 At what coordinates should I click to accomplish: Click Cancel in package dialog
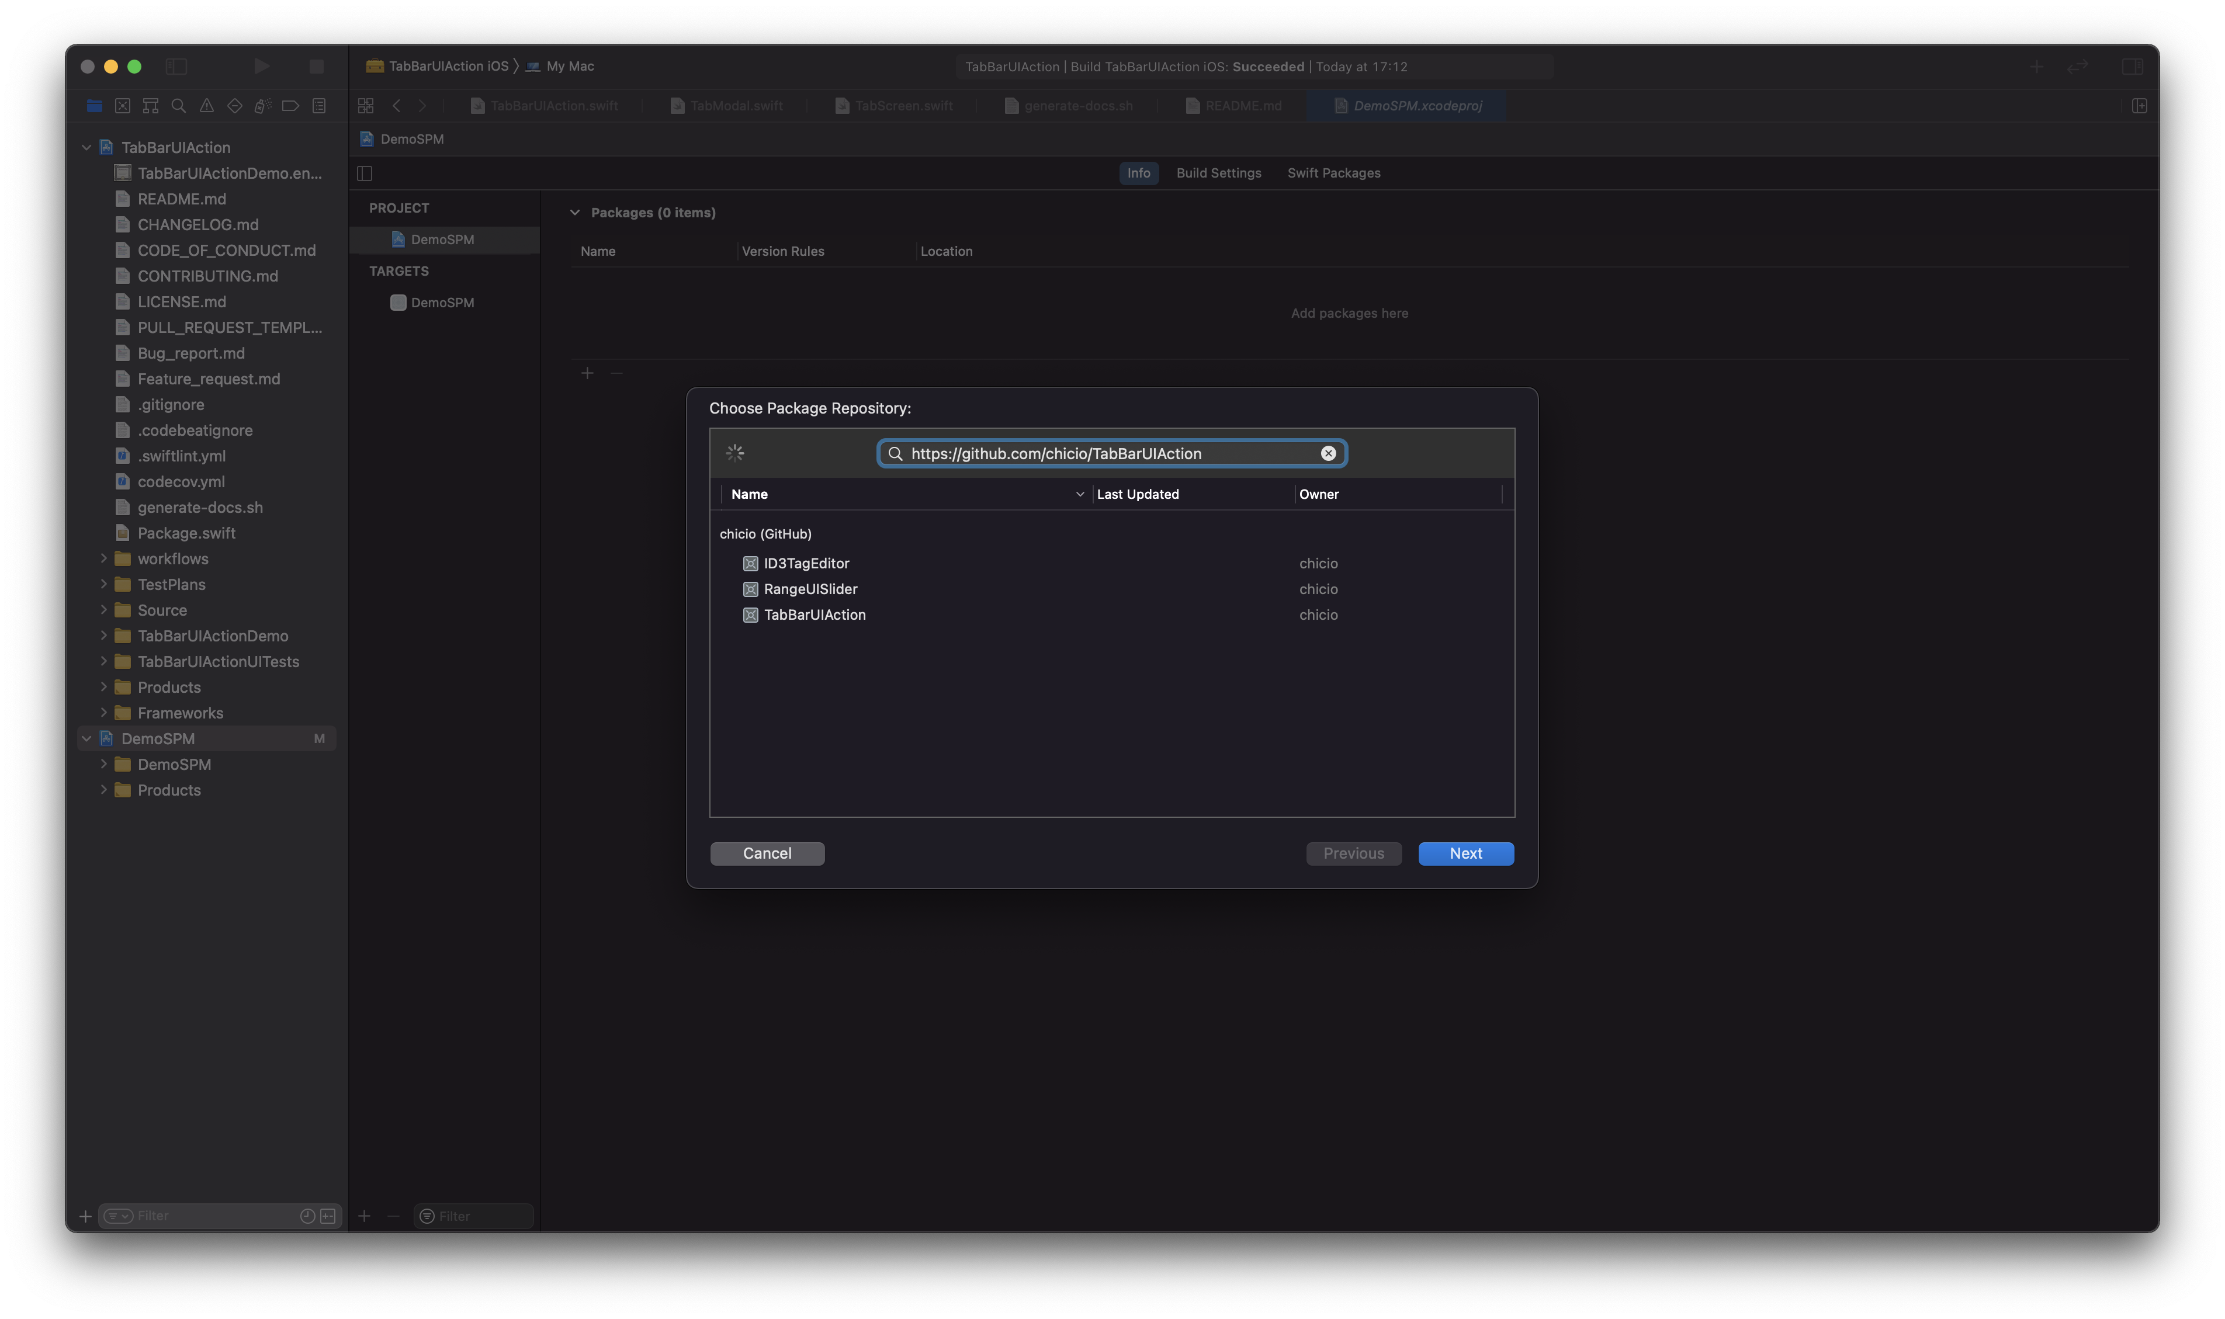tap(767, 853)
